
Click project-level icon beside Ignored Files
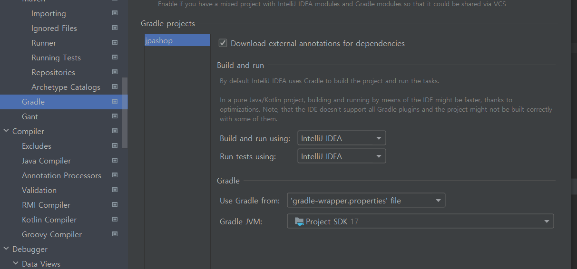coord(115,28)
